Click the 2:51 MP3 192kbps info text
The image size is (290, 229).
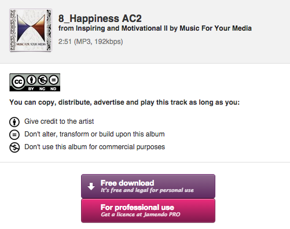point(90,42)
